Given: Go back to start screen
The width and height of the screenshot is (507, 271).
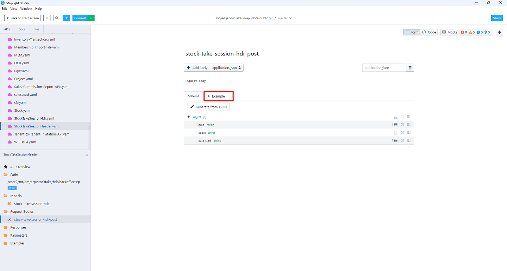Looking at the screenshot, I should [x=23, y=18].
